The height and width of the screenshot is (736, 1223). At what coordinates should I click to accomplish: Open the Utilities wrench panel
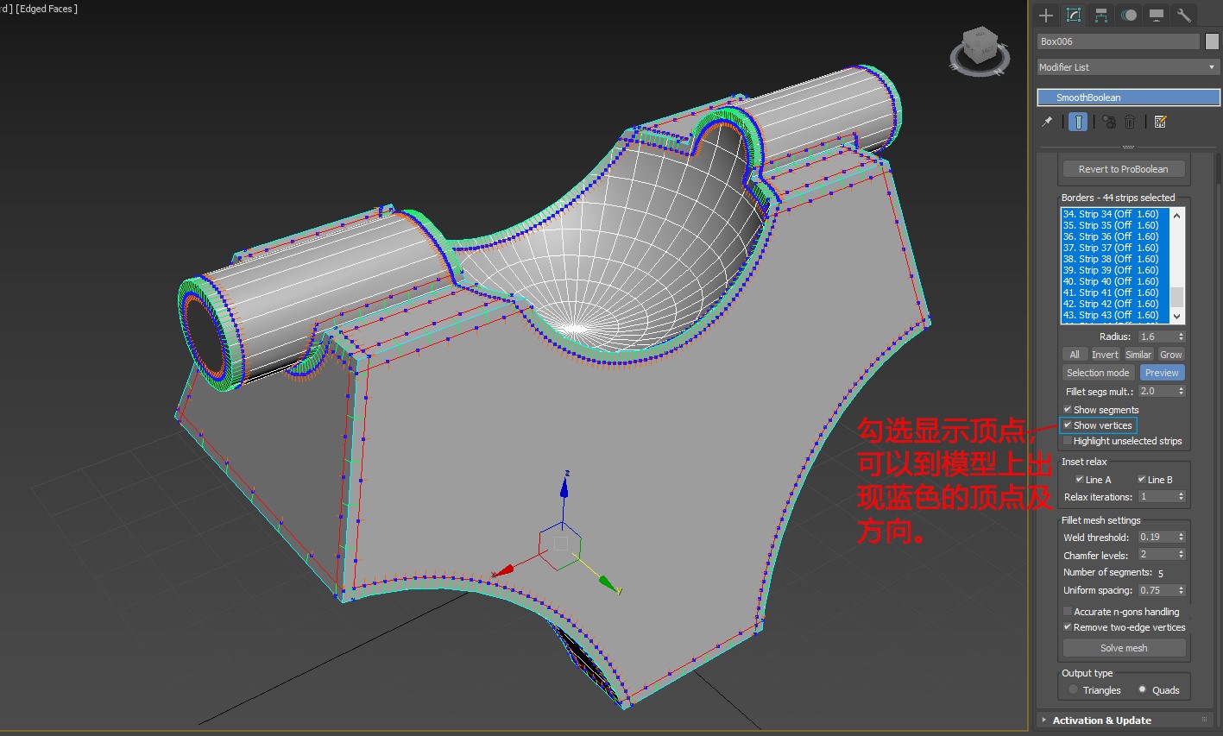1184,15
